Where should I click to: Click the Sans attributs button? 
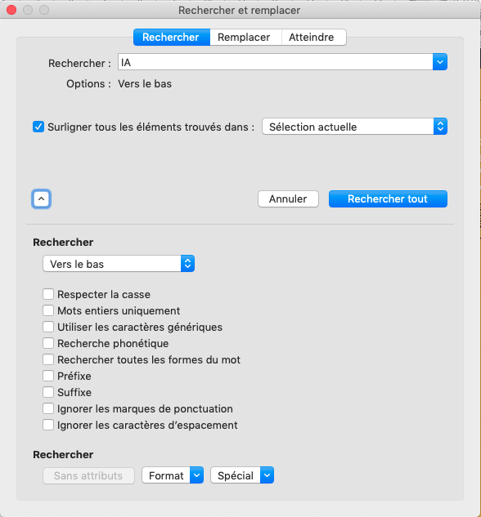pos(88,475)
